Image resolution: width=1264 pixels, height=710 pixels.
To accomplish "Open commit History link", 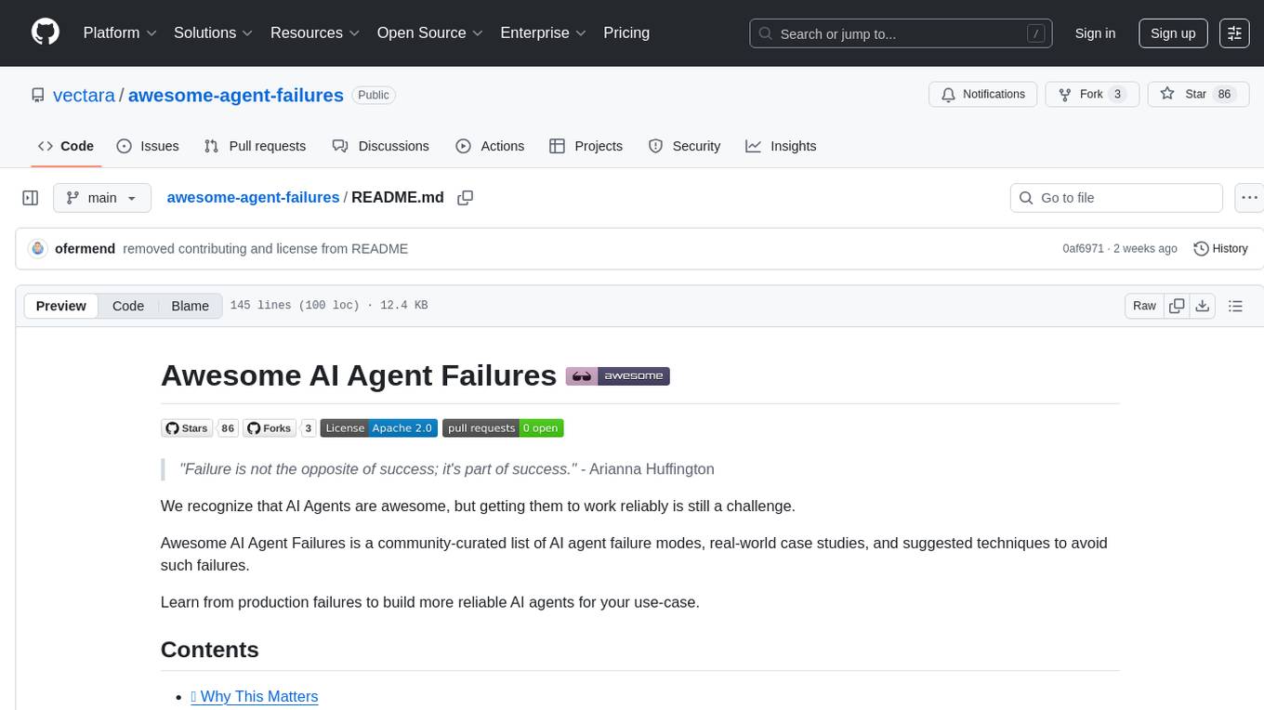I will [1220, 248].
